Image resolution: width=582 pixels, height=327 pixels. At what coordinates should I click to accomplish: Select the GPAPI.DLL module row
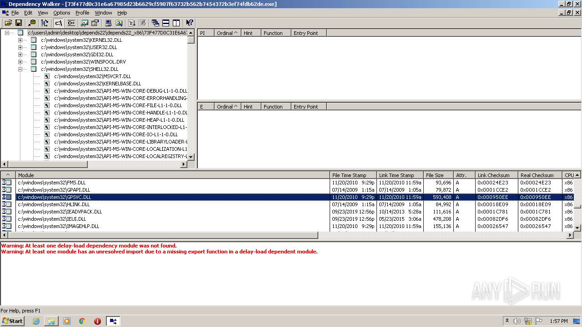coord(287,190)
